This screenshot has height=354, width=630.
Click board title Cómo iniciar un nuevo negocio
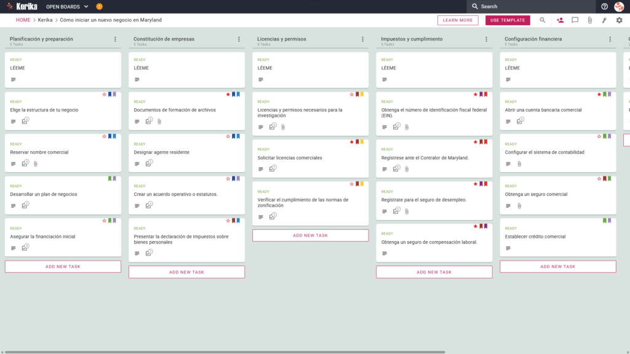click(x=111, y=20)
